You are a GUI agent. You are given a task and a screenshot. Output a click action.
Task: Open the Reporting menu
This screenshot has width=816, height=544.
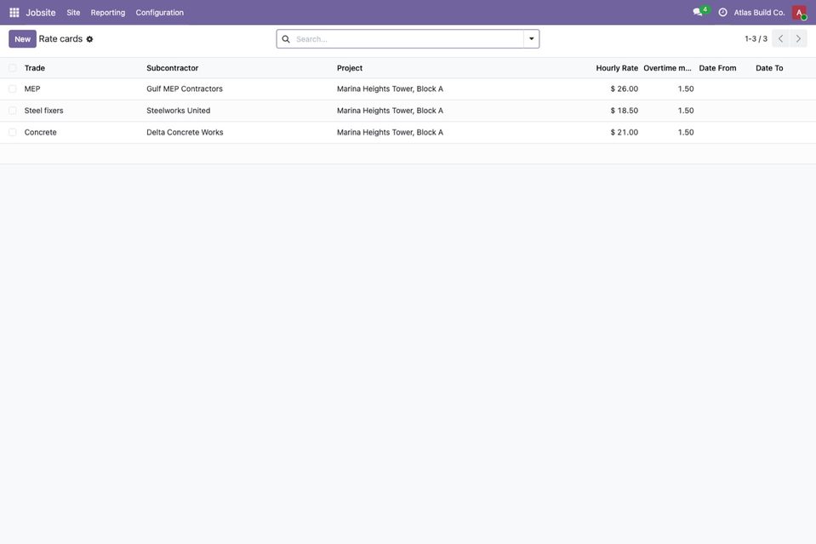(108, 13)
